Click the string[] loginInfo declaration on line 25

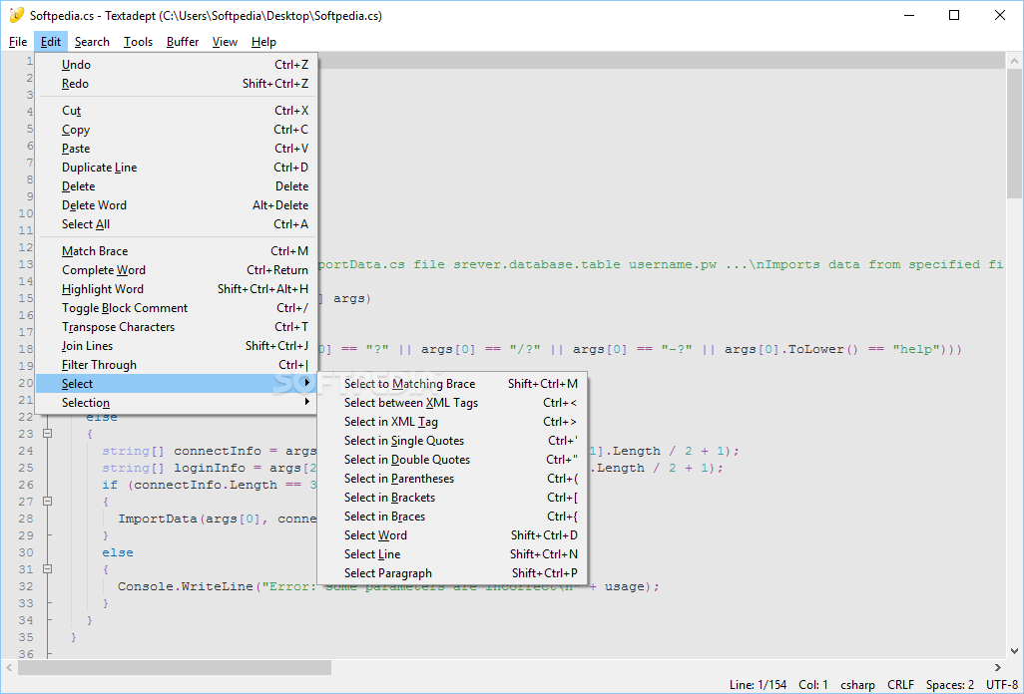click(174, 468)
